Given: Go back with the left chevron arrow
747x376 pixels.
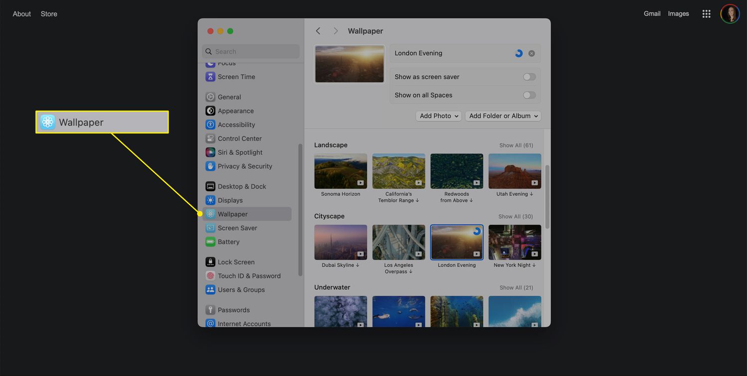Looking at the screenshot, I should coord(318,31).
